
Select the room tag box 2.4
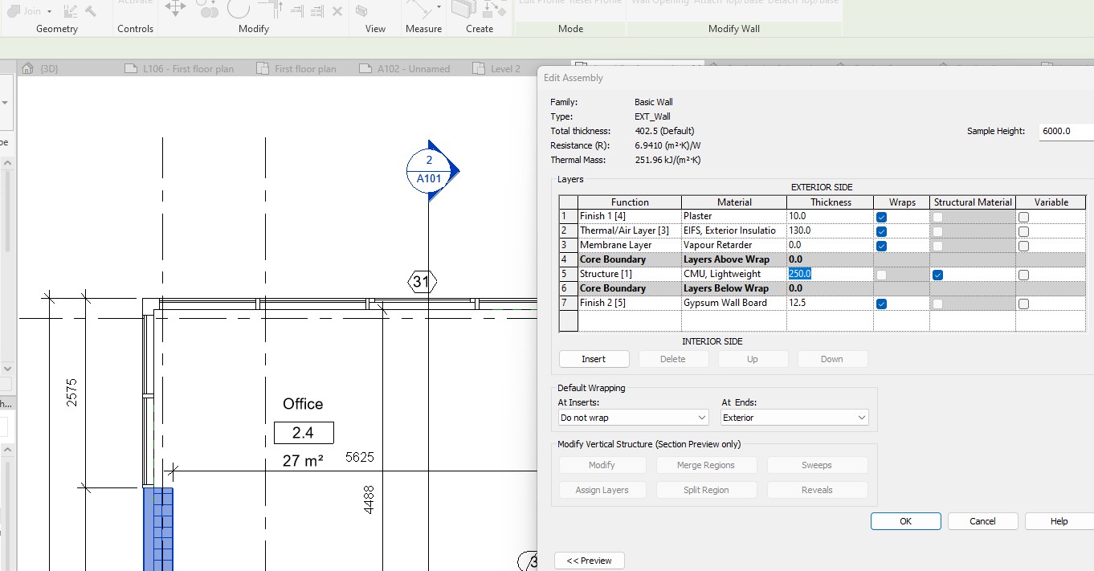point(304,433)
